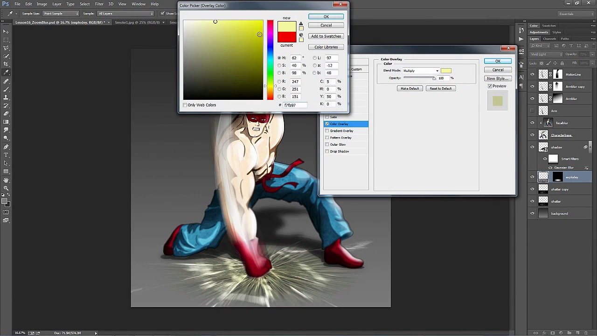The width and height of the screenshot is (597, 336).
Task: Click the Color Libraries button
Action: (326, 47)
